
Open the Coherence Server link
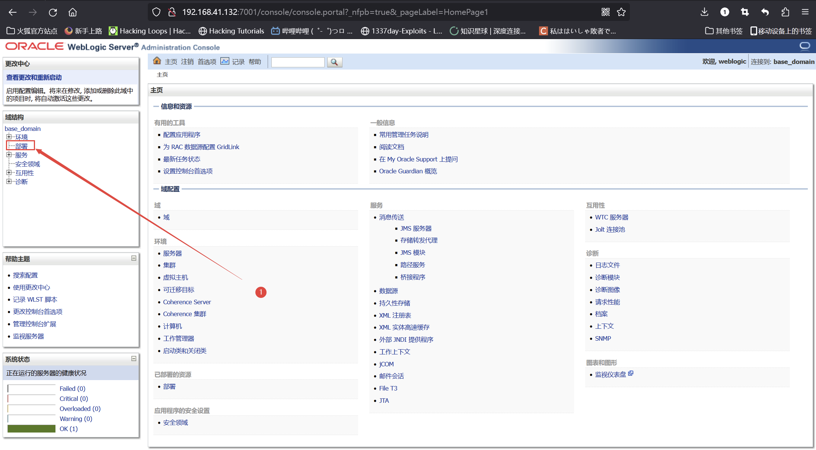(x=187, y=302)
